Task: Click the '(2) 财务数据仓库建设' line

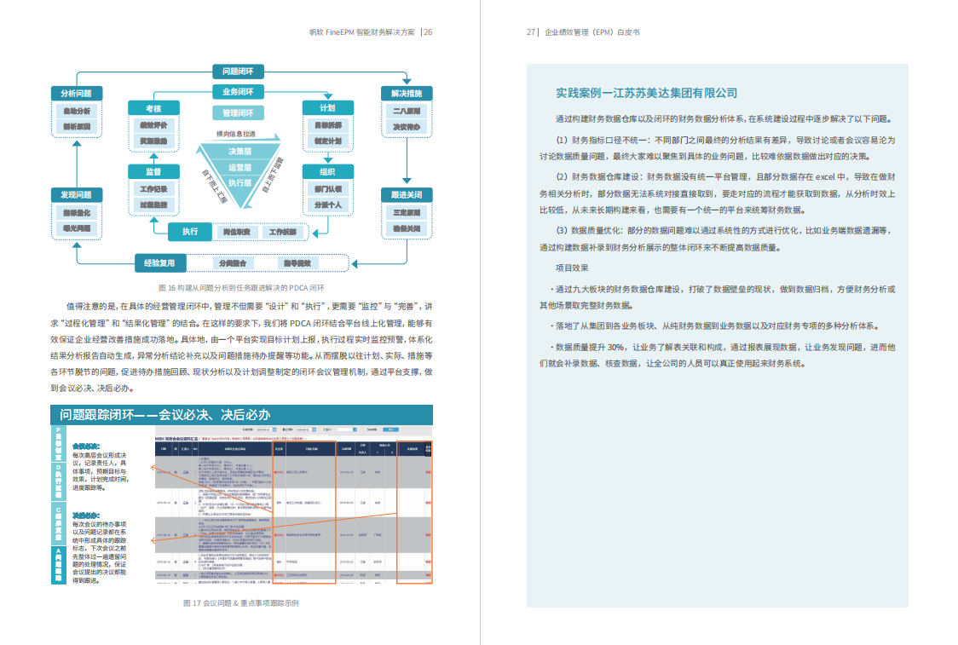Action: (725, 176)
